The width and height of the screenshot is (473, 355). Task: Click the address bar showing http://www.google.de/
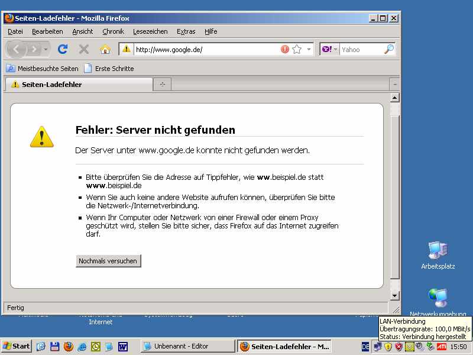click(206, 50)
